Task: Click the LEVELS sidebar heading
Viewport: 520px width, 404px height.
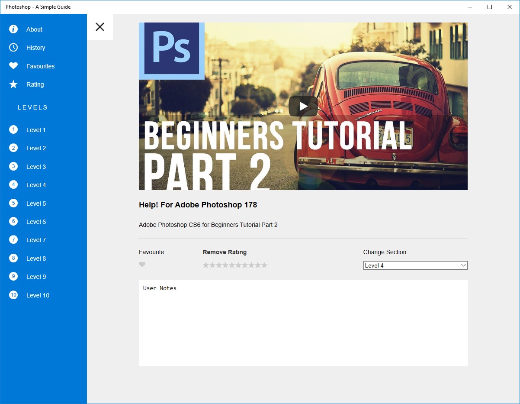Action: [33, 107]
